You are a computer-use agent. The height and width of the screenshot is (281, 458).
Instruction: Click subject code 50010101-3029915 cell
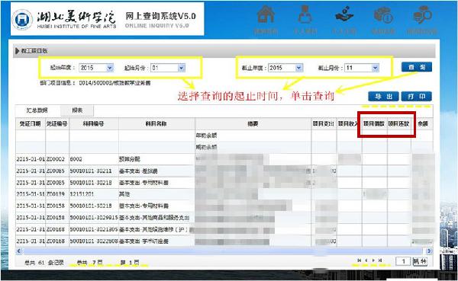click(x=93, y=218)
